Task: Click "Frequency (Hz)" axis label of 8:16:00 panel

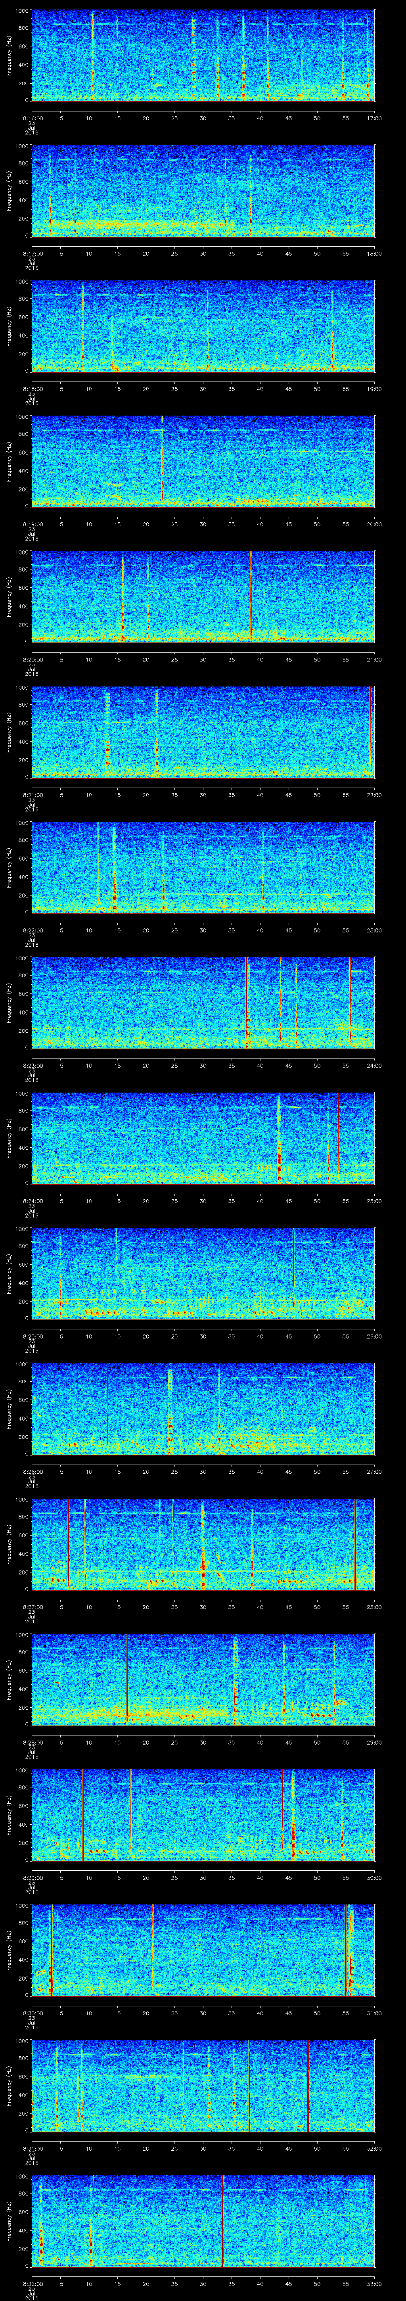Action: pos(9,56)
